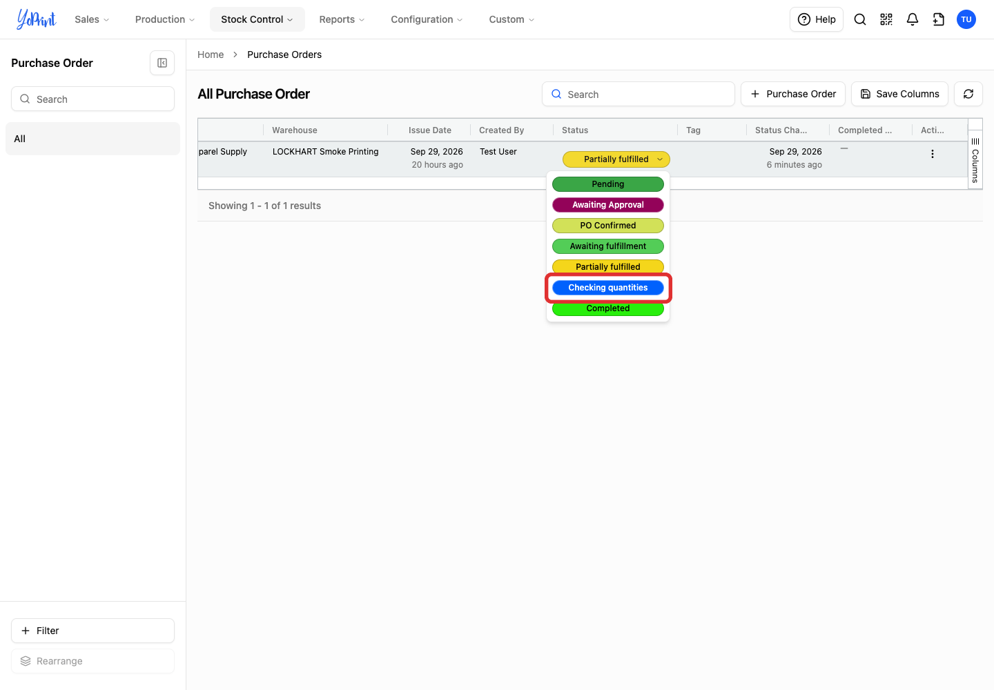Open the row actions three-dot menu
The height and width of the screenshot is (690, 994).
click(933, 154)
